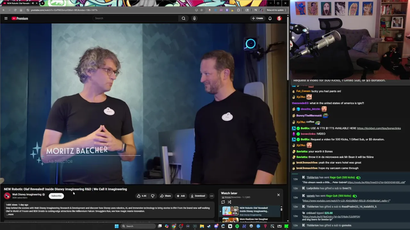
Task: Open Chrome from the taskbar
Action: [x=174, y=226]
